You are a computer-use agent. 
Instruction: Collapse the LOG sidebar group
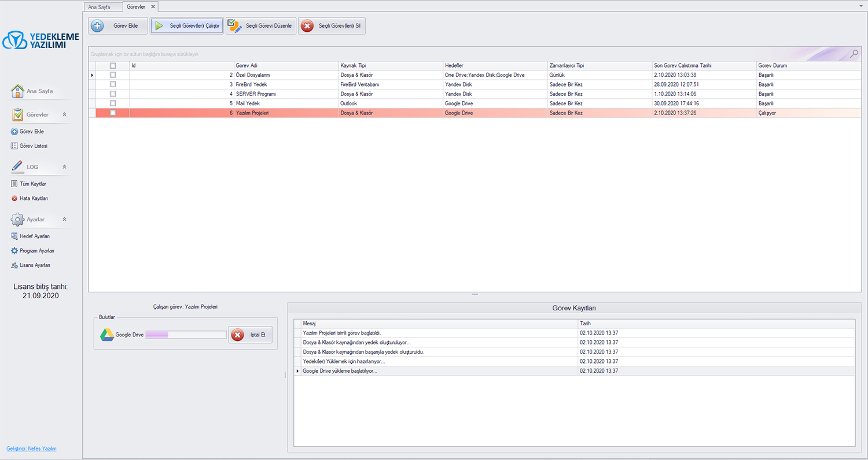pyautogui.click(x=64, y=167)
